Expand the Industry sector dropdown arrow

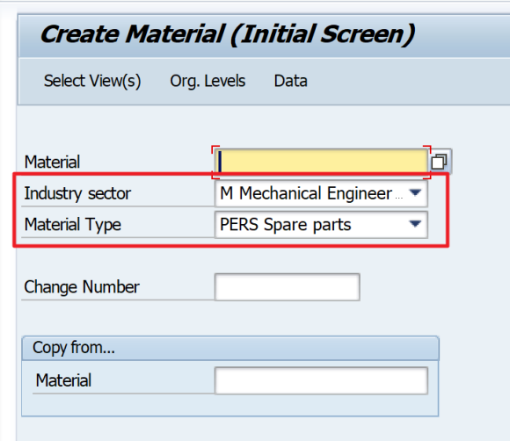pos(415,193)
